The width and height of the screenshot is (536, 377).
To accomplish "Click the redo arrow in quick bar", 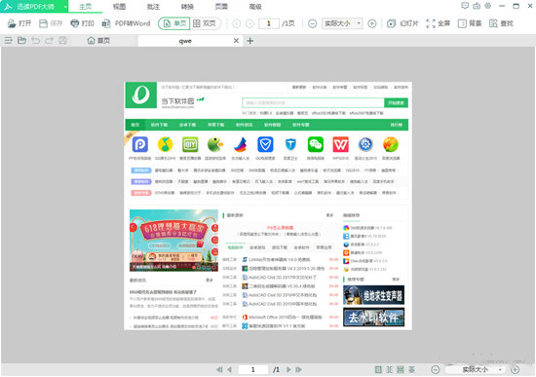I will pyautogui.click(x=50, y=41).
